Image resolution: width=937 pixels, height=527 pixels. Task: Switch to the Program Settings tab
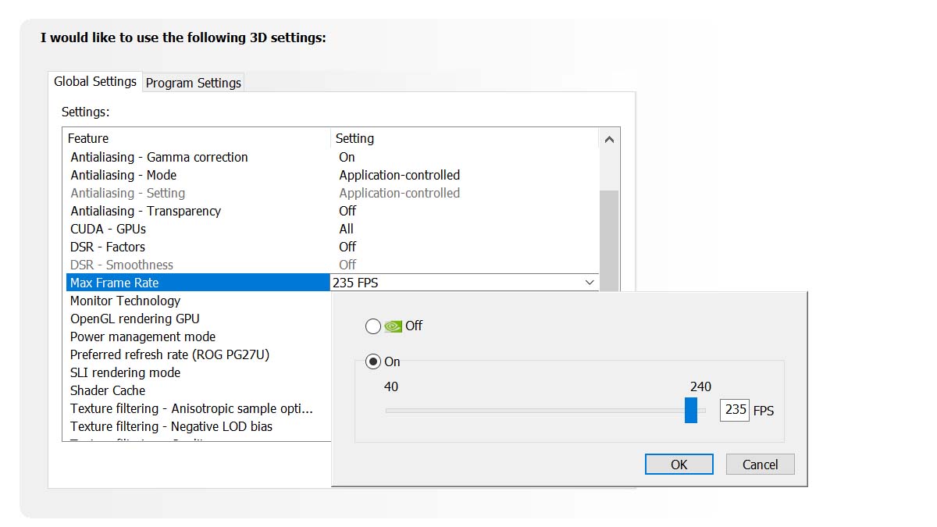point(193,83)
